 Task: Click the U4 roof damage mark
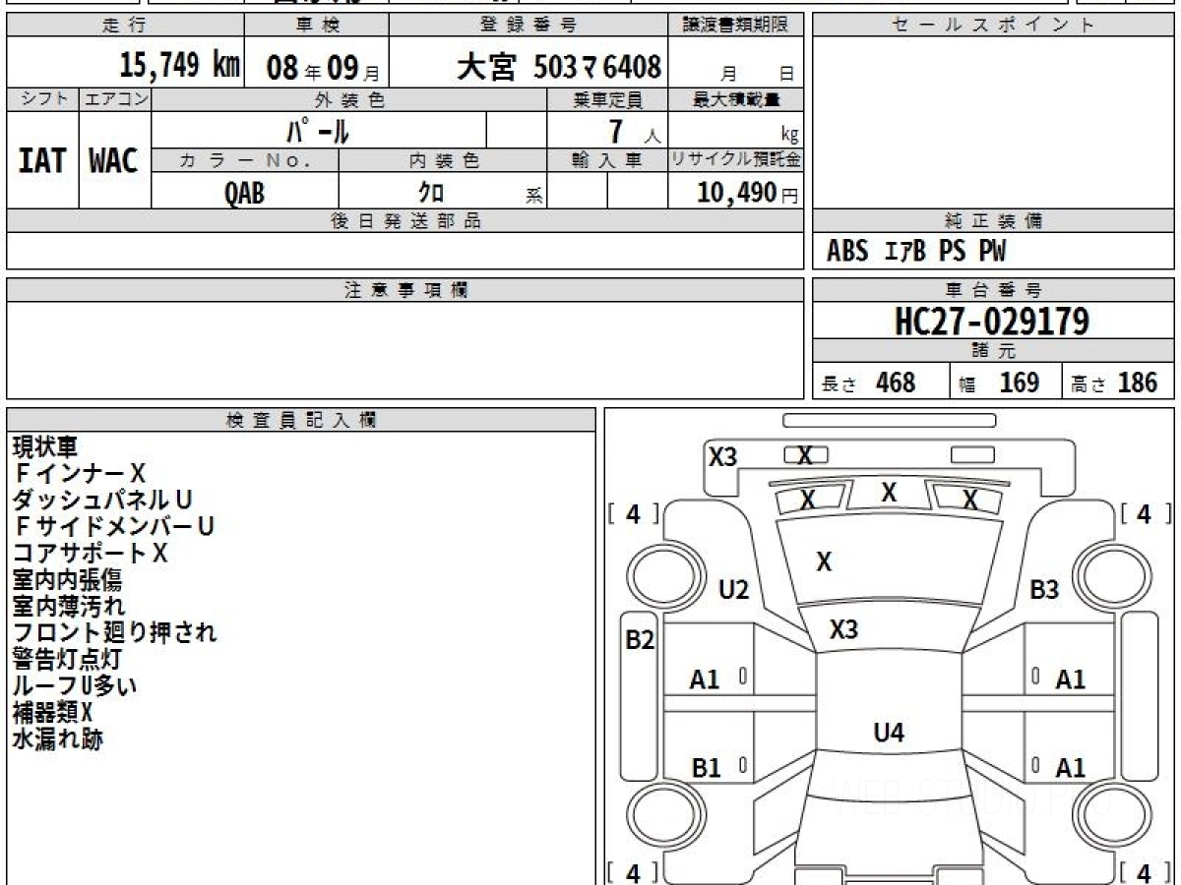click(x=889, y=733)
